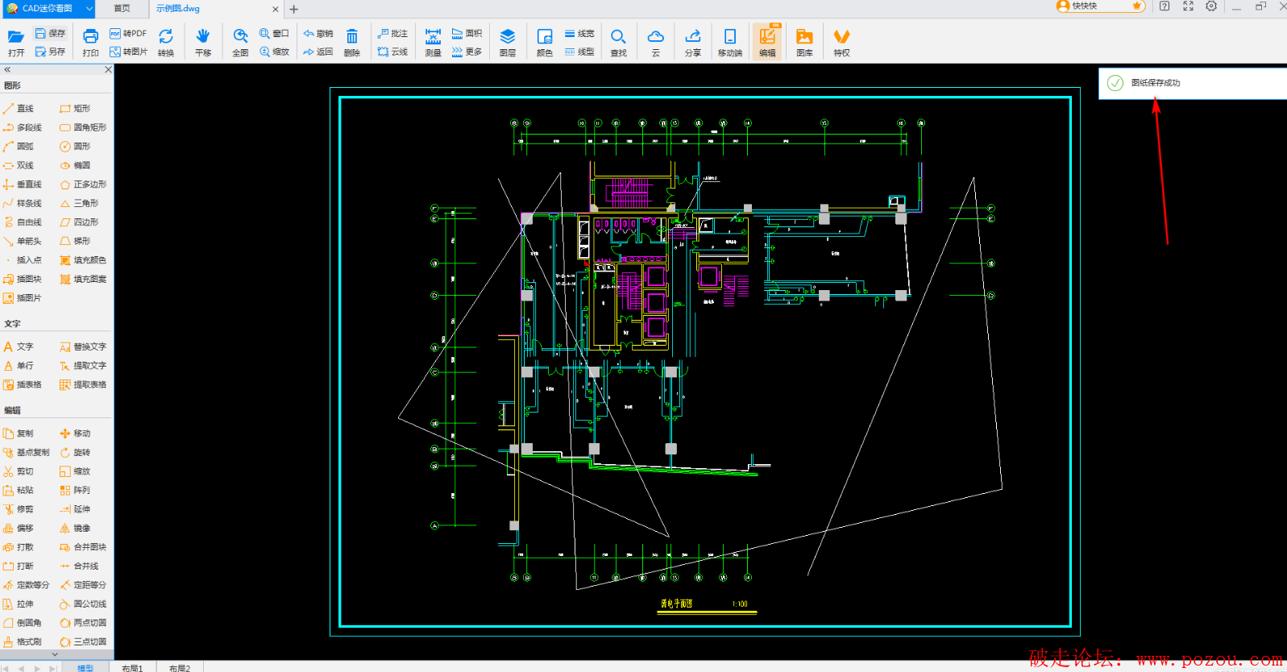Switch to the 布局1 layout tab
Screen dimensions: 1287x672
[x=132, y=668]
